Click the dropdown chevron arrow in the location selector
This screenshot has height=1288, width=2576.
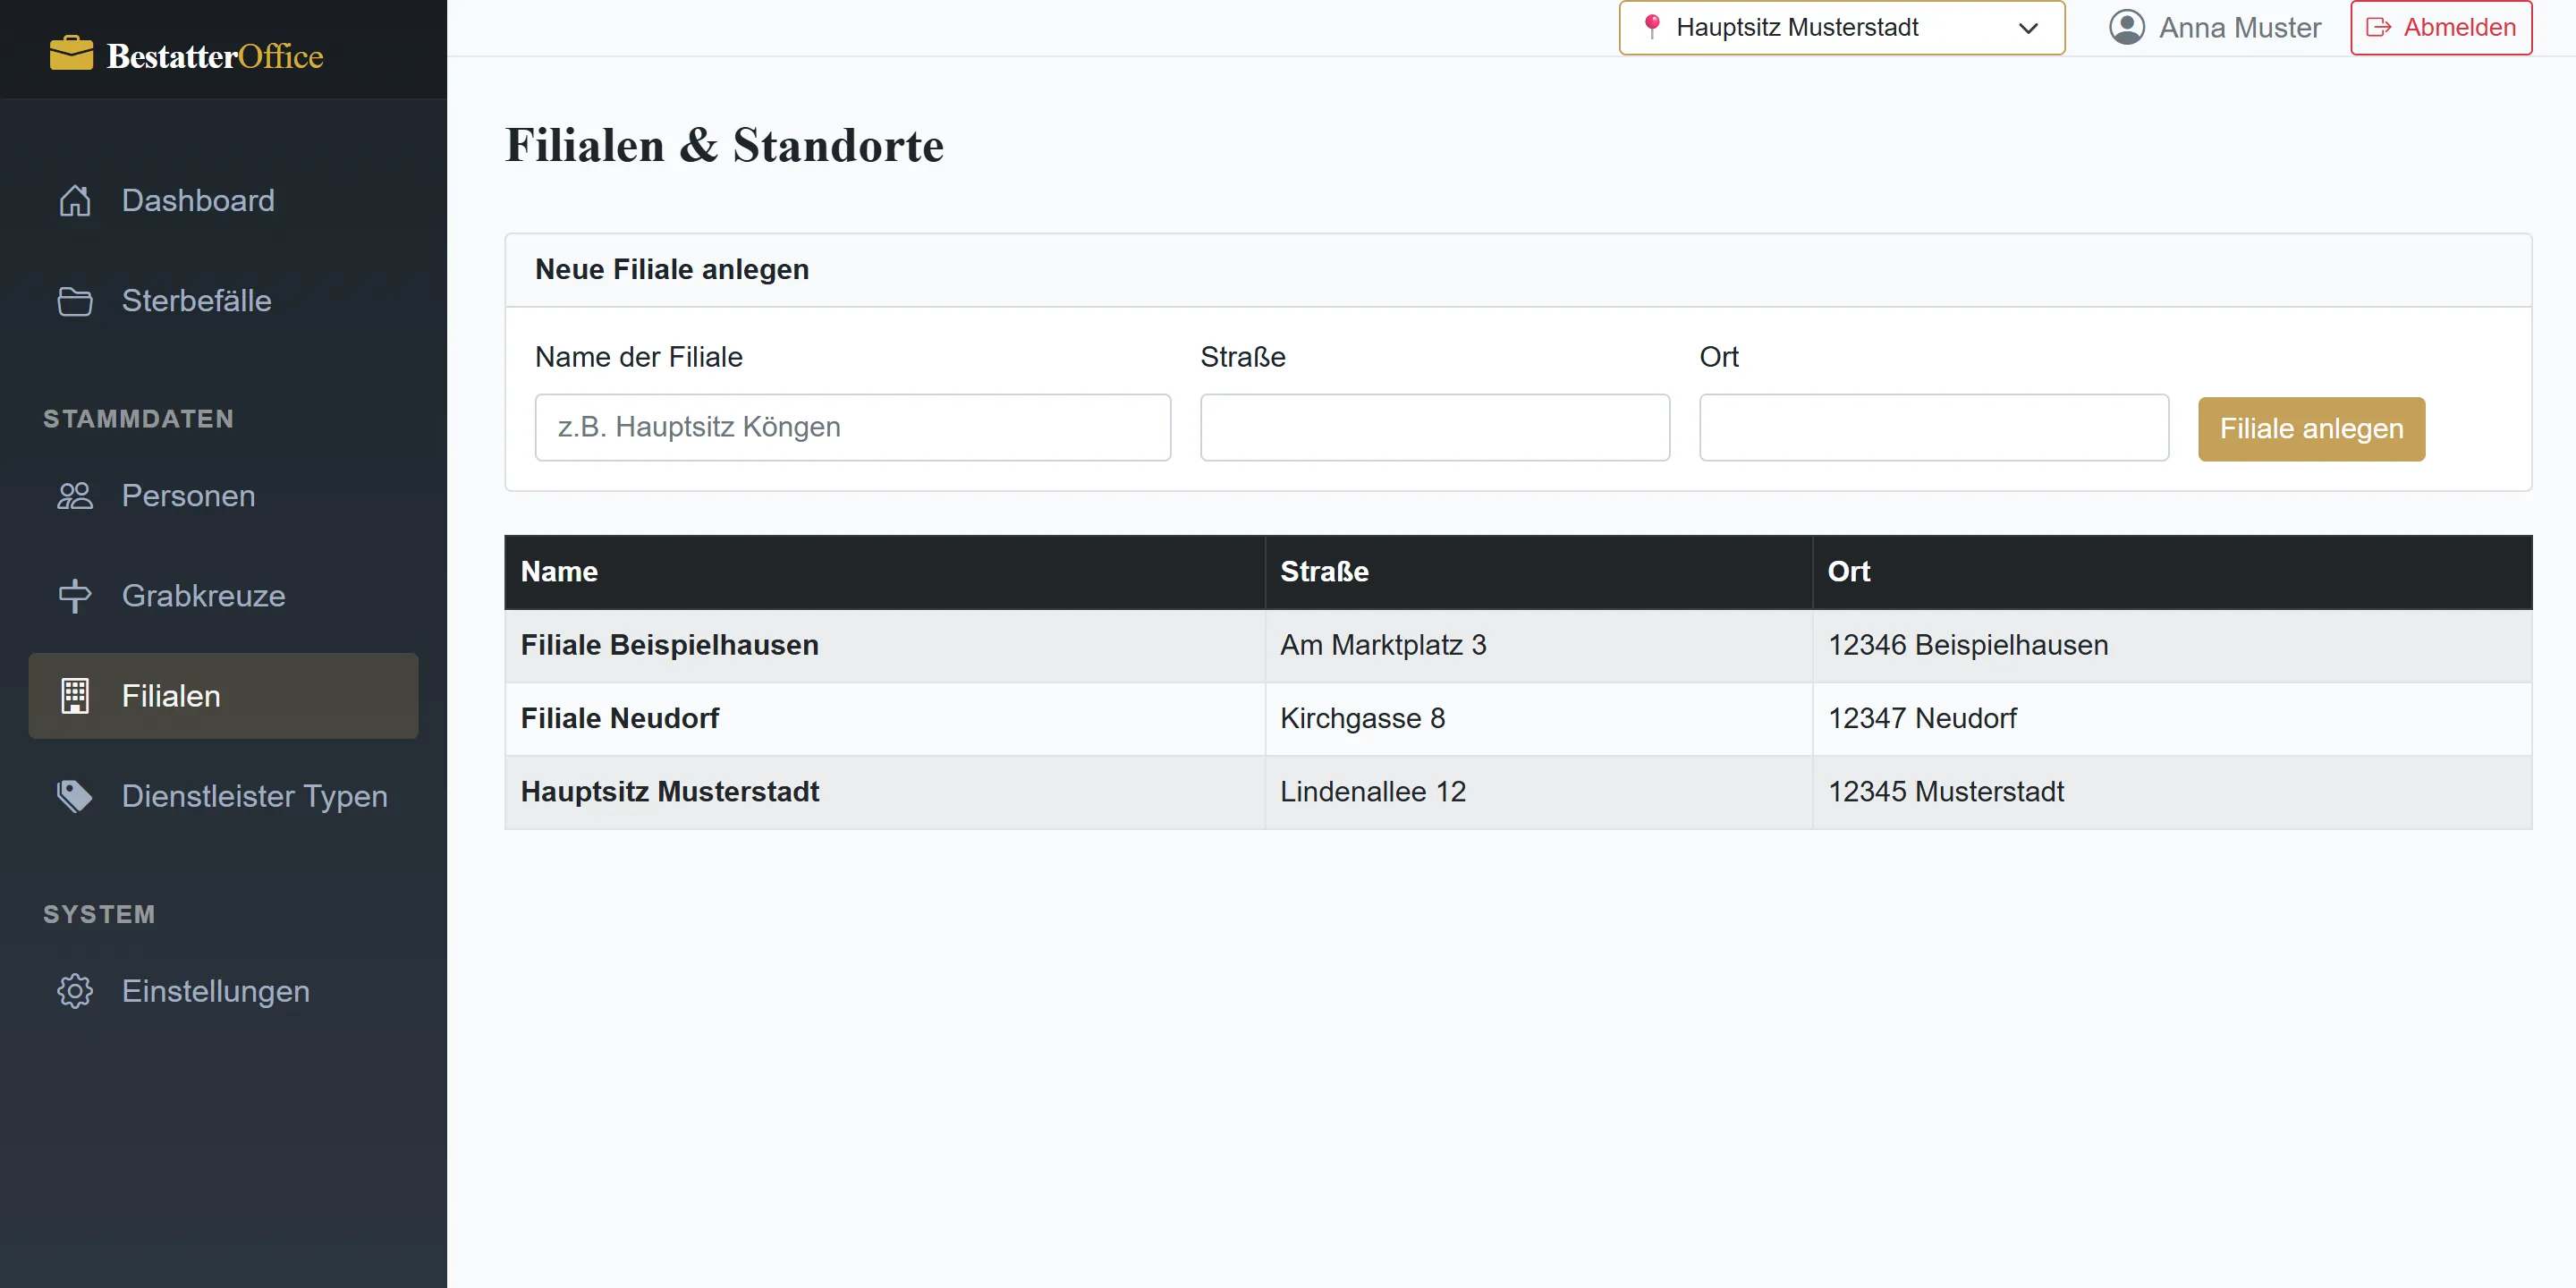2028,28
